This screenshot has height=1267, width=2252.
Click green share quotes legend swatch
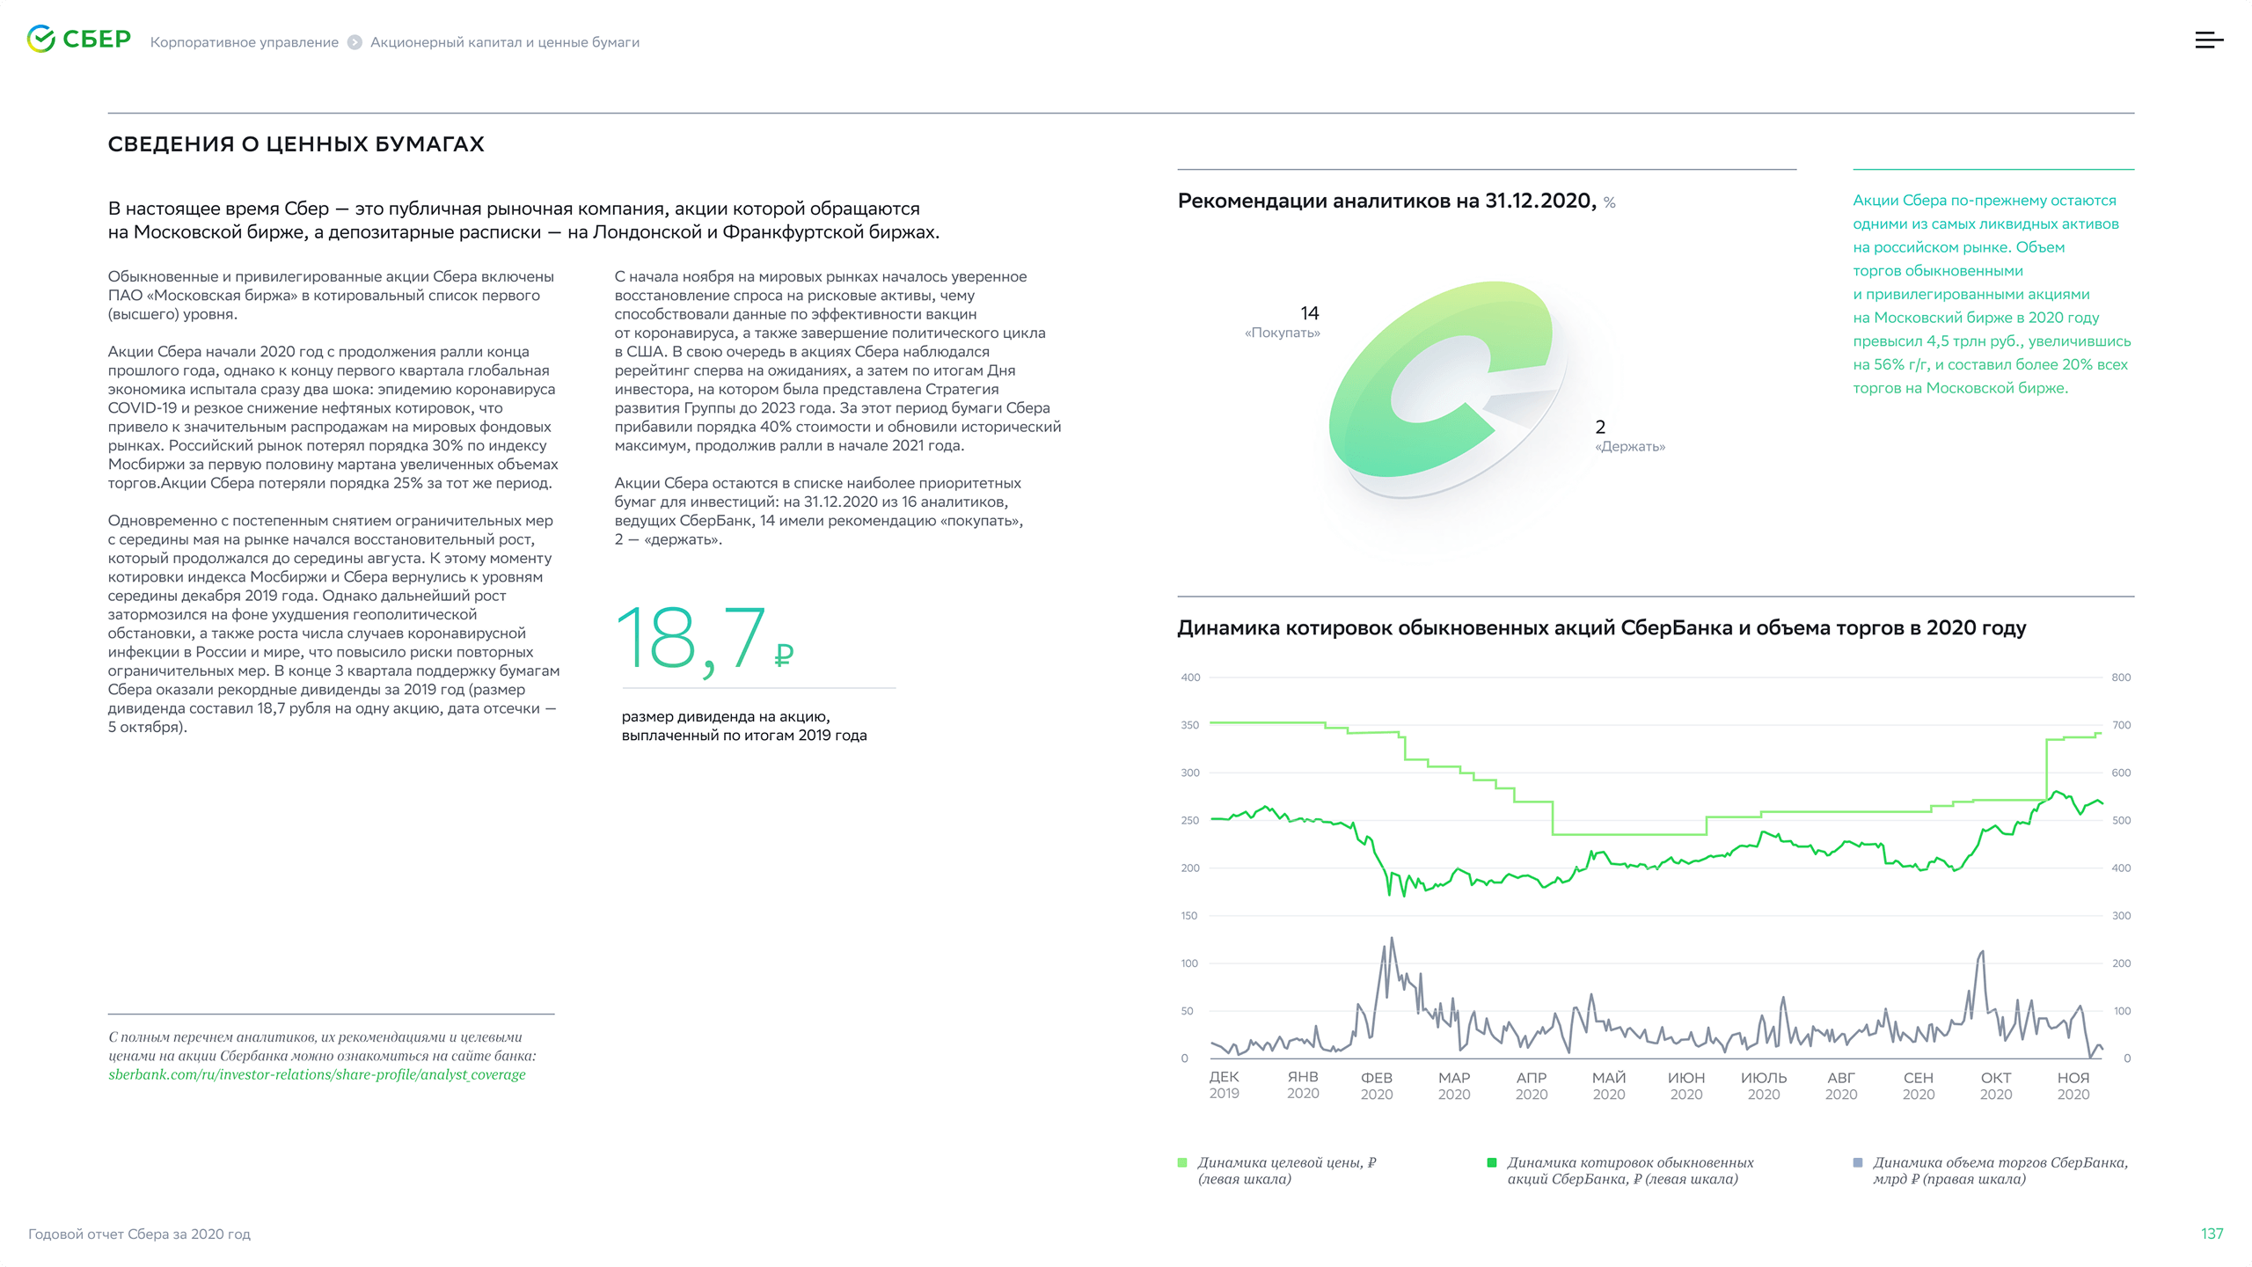[x=1492, y=1163]
